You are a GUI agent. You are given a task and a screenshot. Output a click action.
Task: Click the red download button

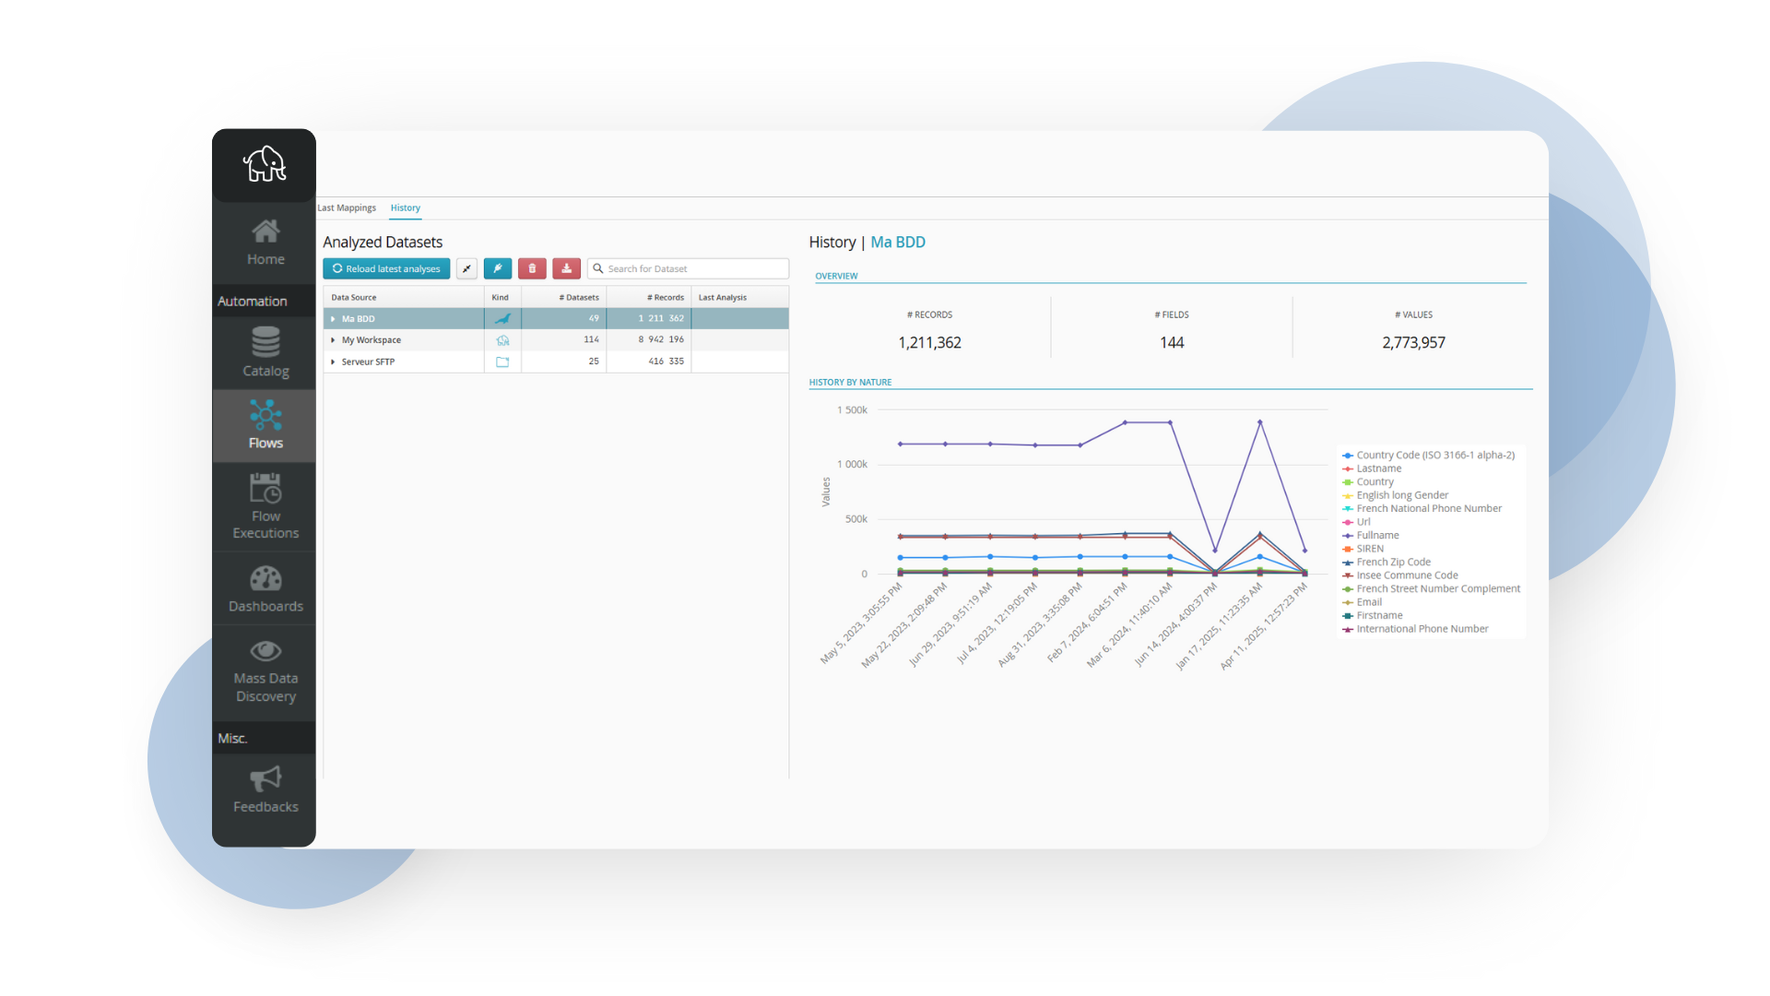point(567,268)
